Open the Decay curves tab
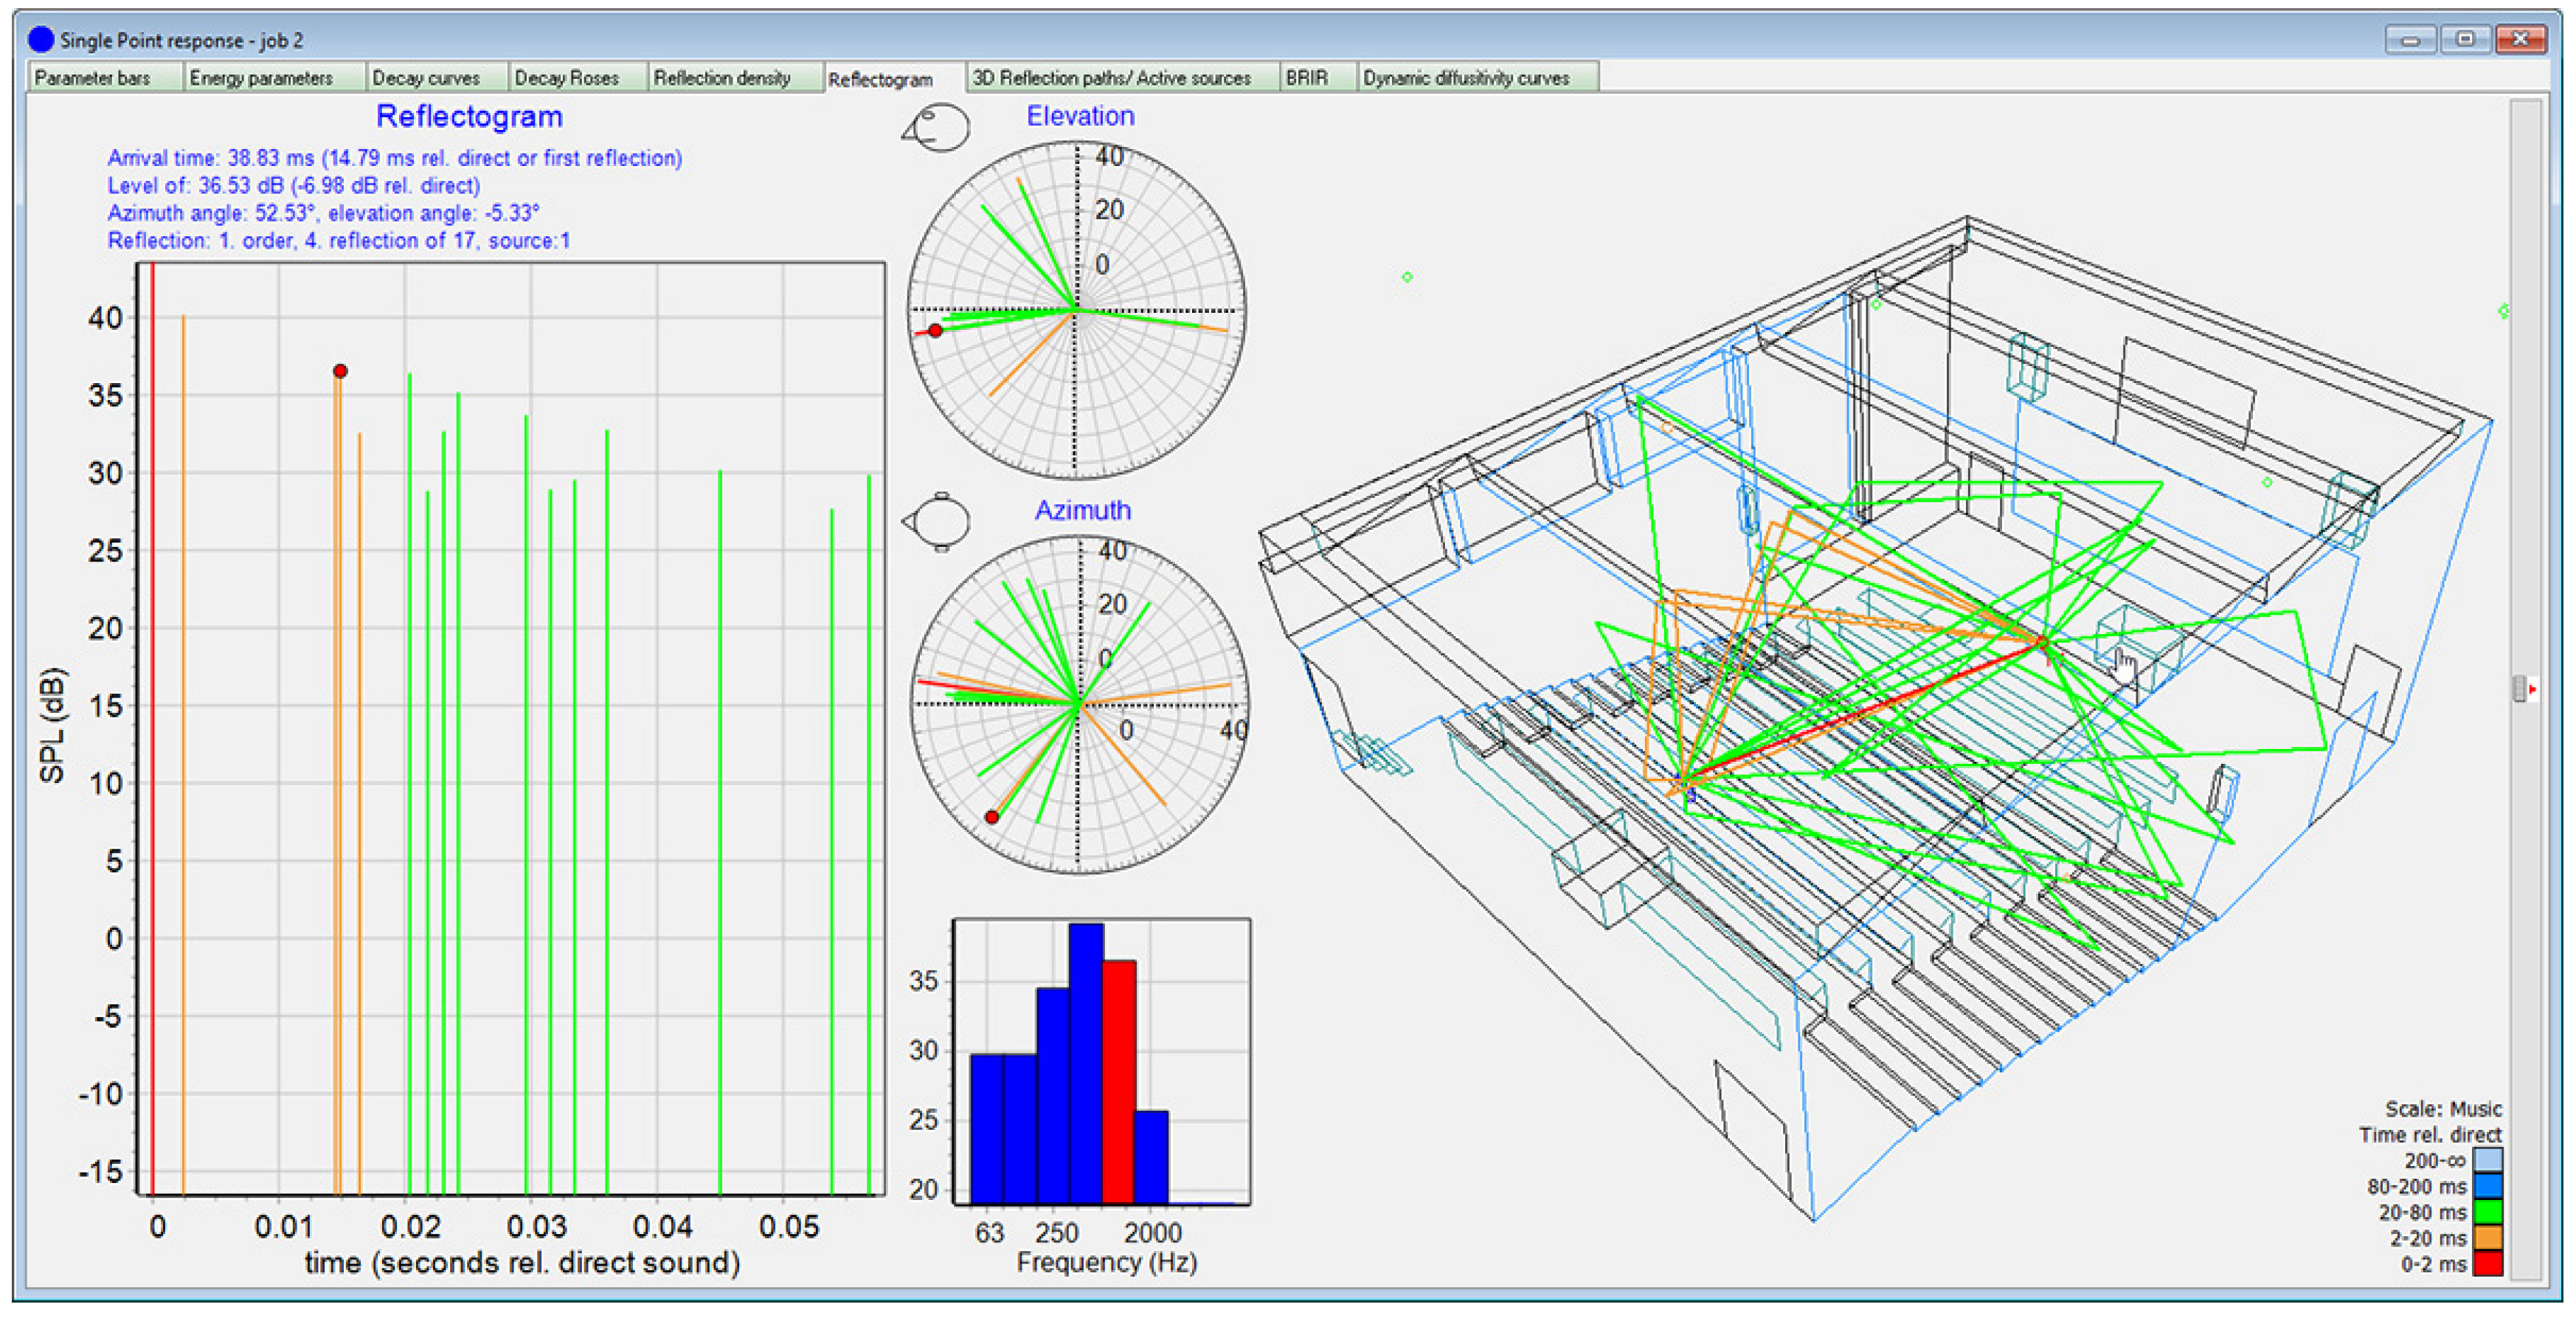The height and width of the screenshot is (1324, 2576). tap(426, 78)
